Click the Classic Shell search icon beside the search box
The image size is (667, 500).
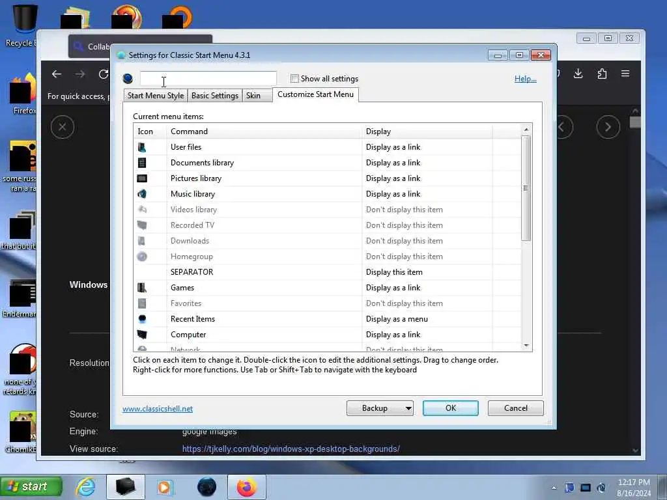128,79
